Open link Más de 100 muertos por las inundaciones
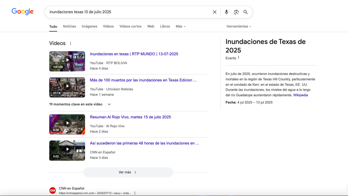The height and width of the screenshot is (196, 348). [143, 80]
